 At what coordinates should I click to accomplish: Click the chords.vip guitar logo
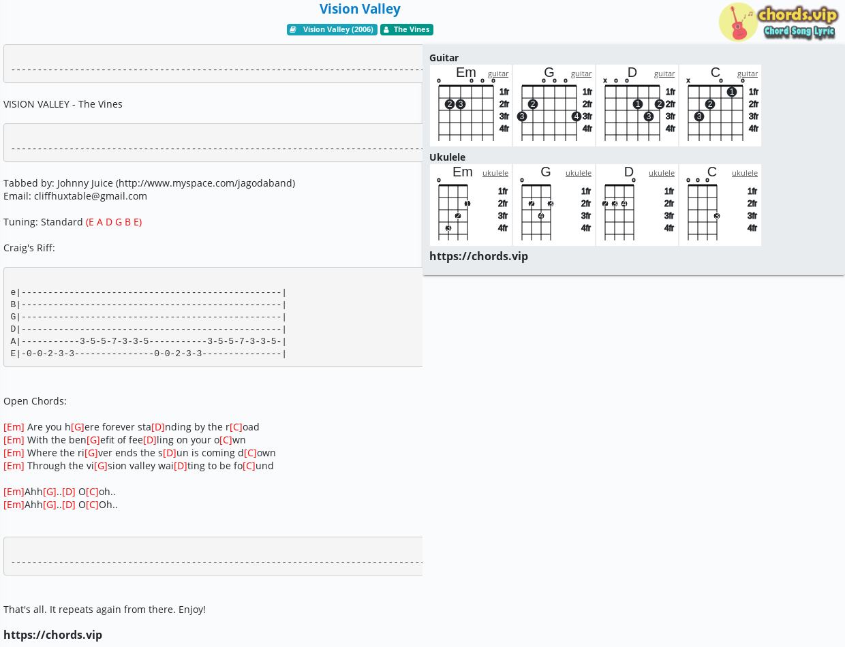(779, 22)
